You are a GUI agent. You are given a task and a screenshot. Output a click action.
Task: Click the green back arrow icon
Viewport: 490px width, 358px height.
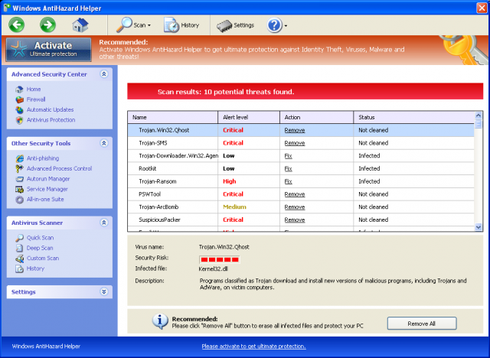(16, 24)
